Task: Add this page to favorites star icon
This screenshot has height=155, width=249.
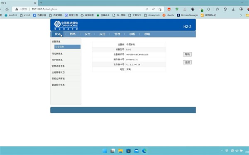Action: (160, 9)
